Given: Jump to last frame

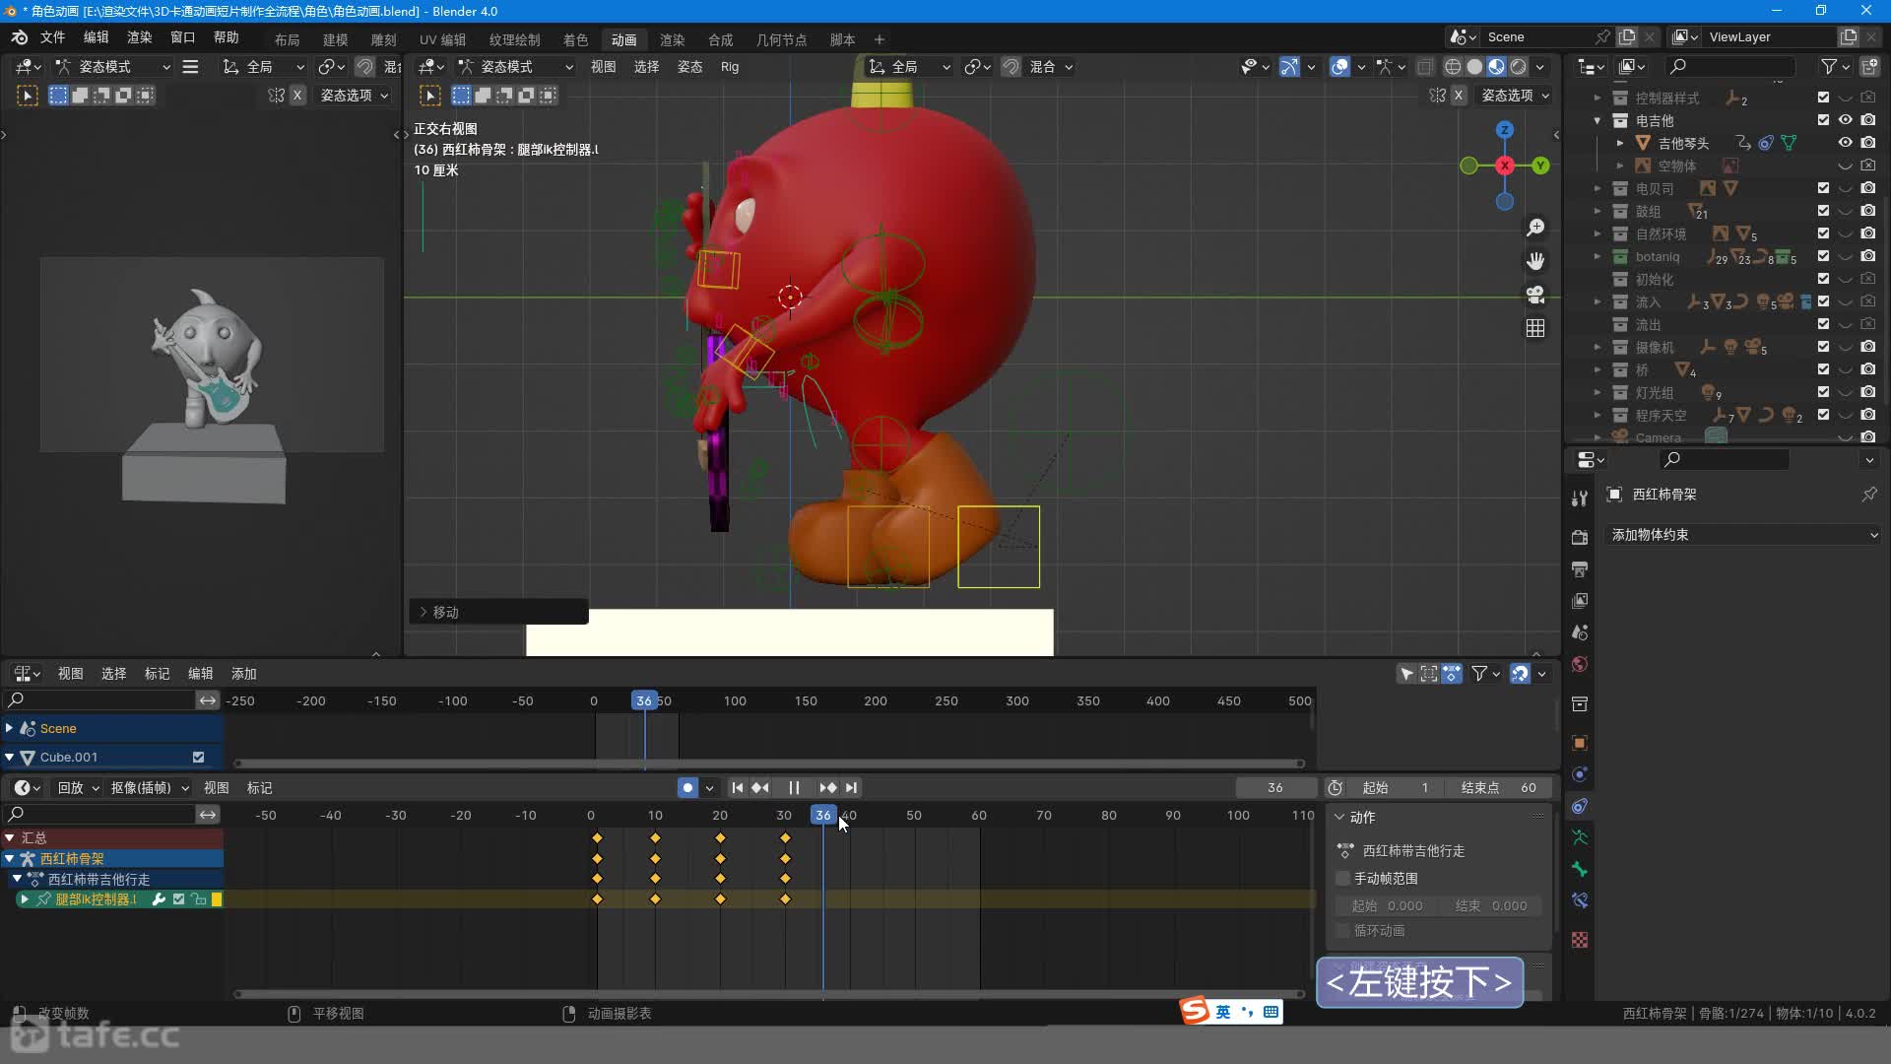Looking at the screenshot, I should click(x=852, y=788).
